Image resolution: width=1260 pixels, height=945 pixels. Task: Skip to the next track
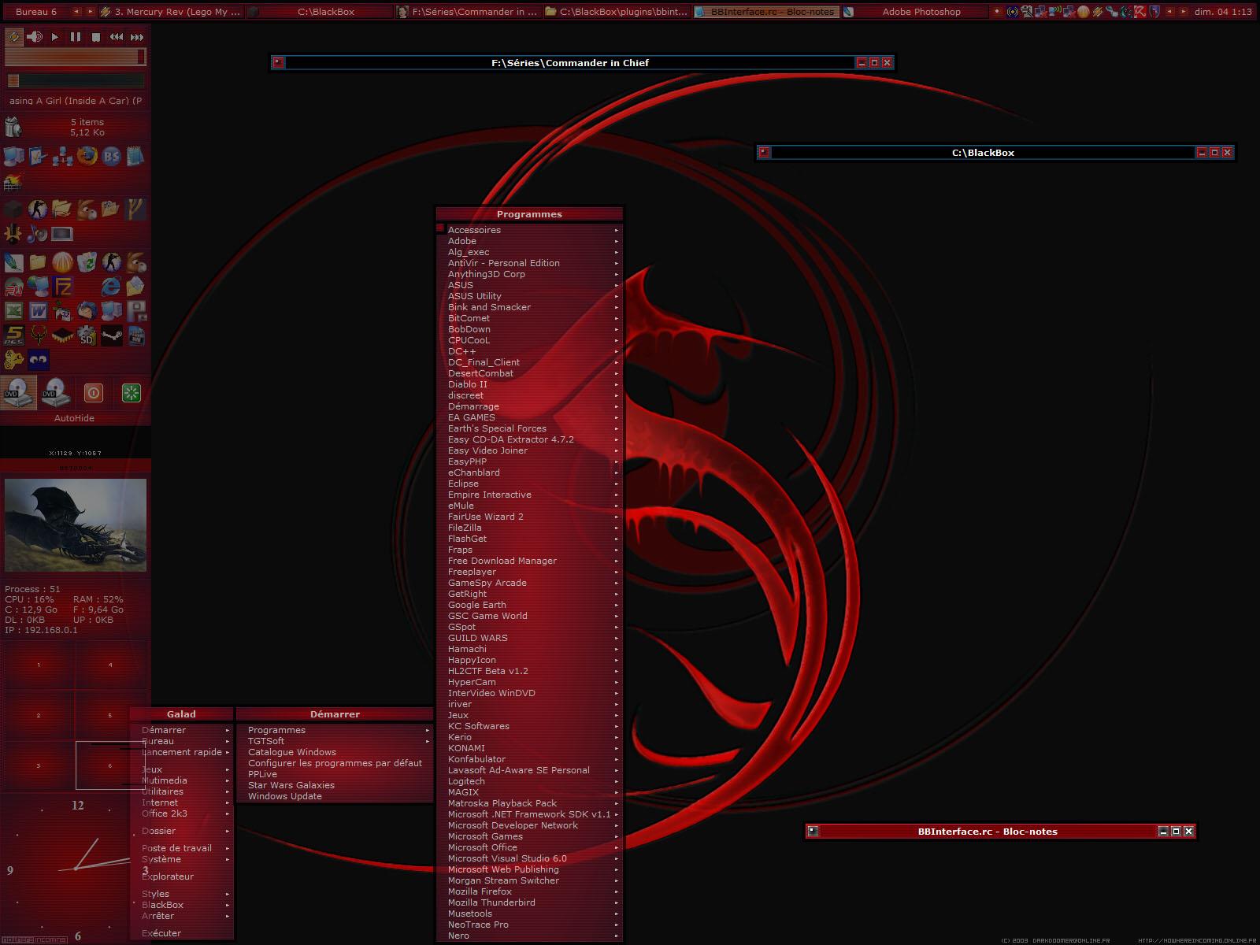(x=137, y=37)
